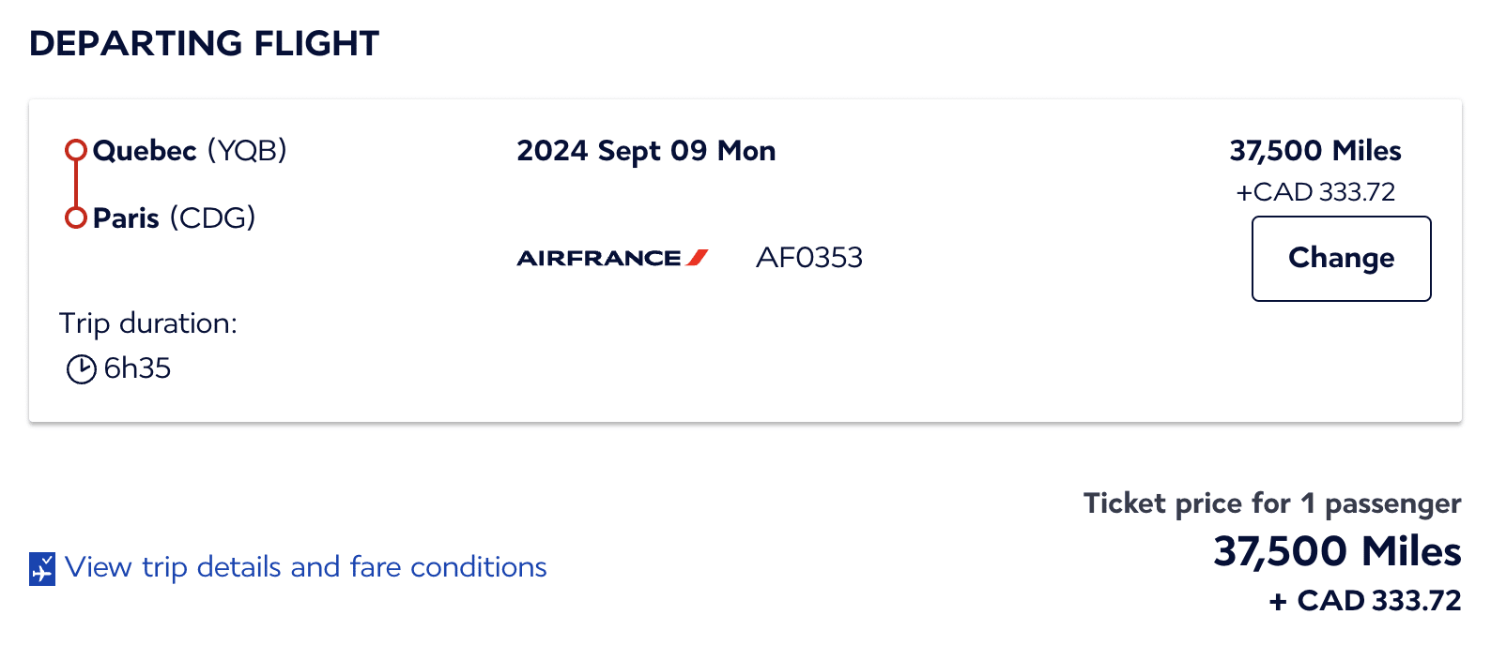Open View trip details and fare conditions
Image resolution: width=1491 pixels, height=645 pixels.
pyautogui.click(x=306, y=567)
